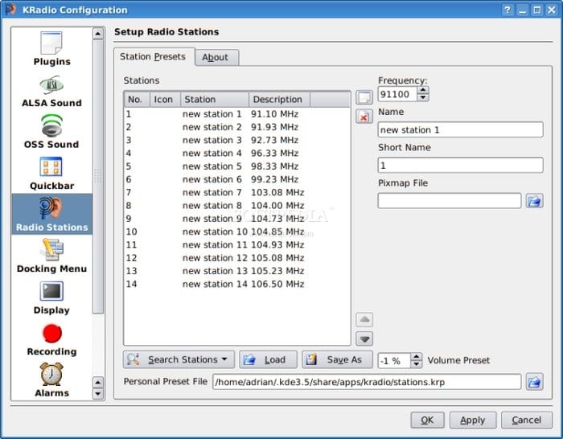Select the Radio Stations page
This screenshot has width=563, height=439.
51,214
